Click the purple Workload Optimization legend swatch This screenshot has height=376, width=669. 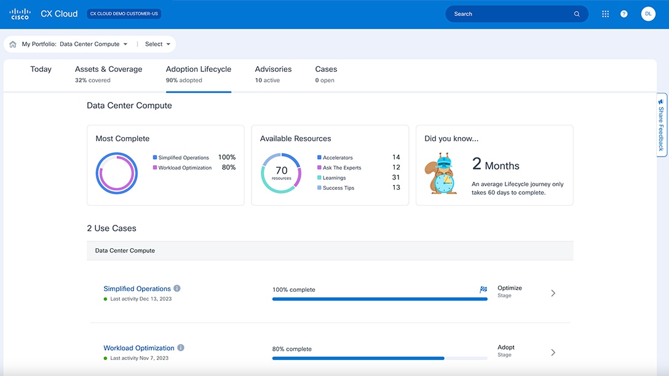155,168
